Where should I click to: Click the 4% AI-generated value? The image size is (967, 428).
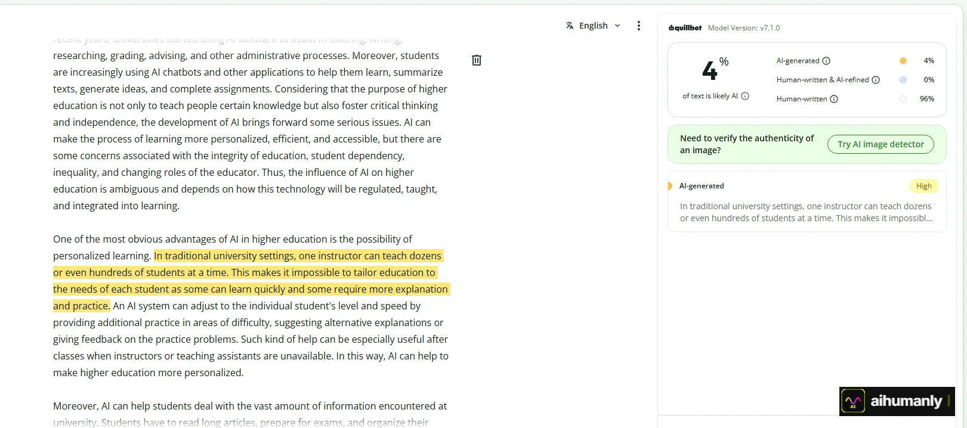point(929,61)
